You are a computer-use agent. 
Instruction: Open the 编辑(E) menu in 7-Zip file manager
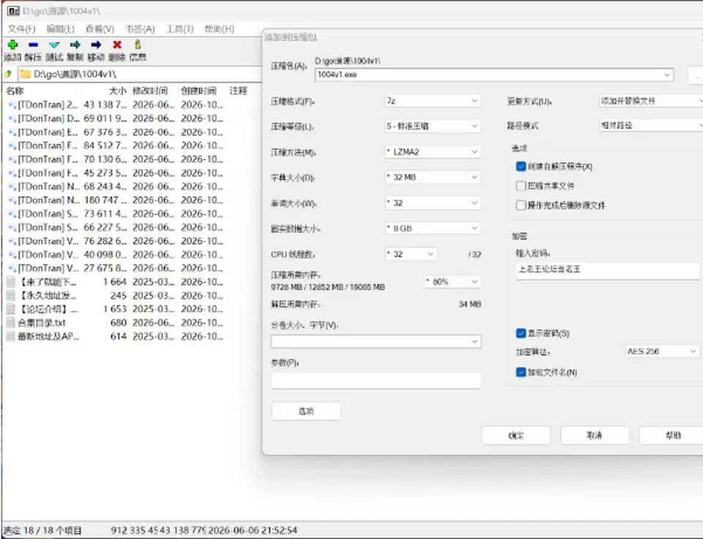(60, 29)
